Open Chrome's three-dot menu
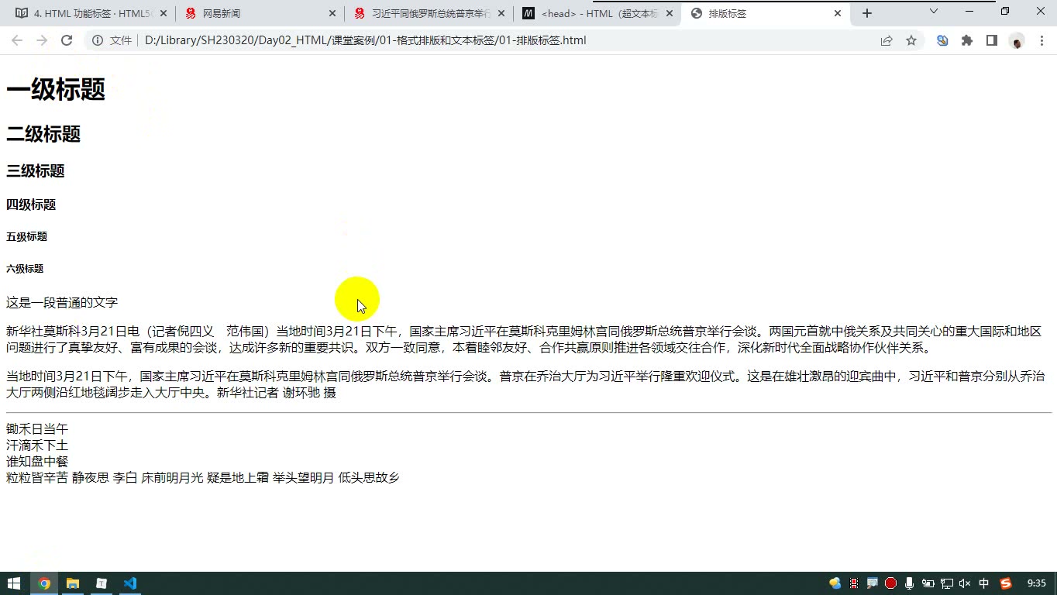This screenshot has width=1057, height=595. tap(1042, 40)
